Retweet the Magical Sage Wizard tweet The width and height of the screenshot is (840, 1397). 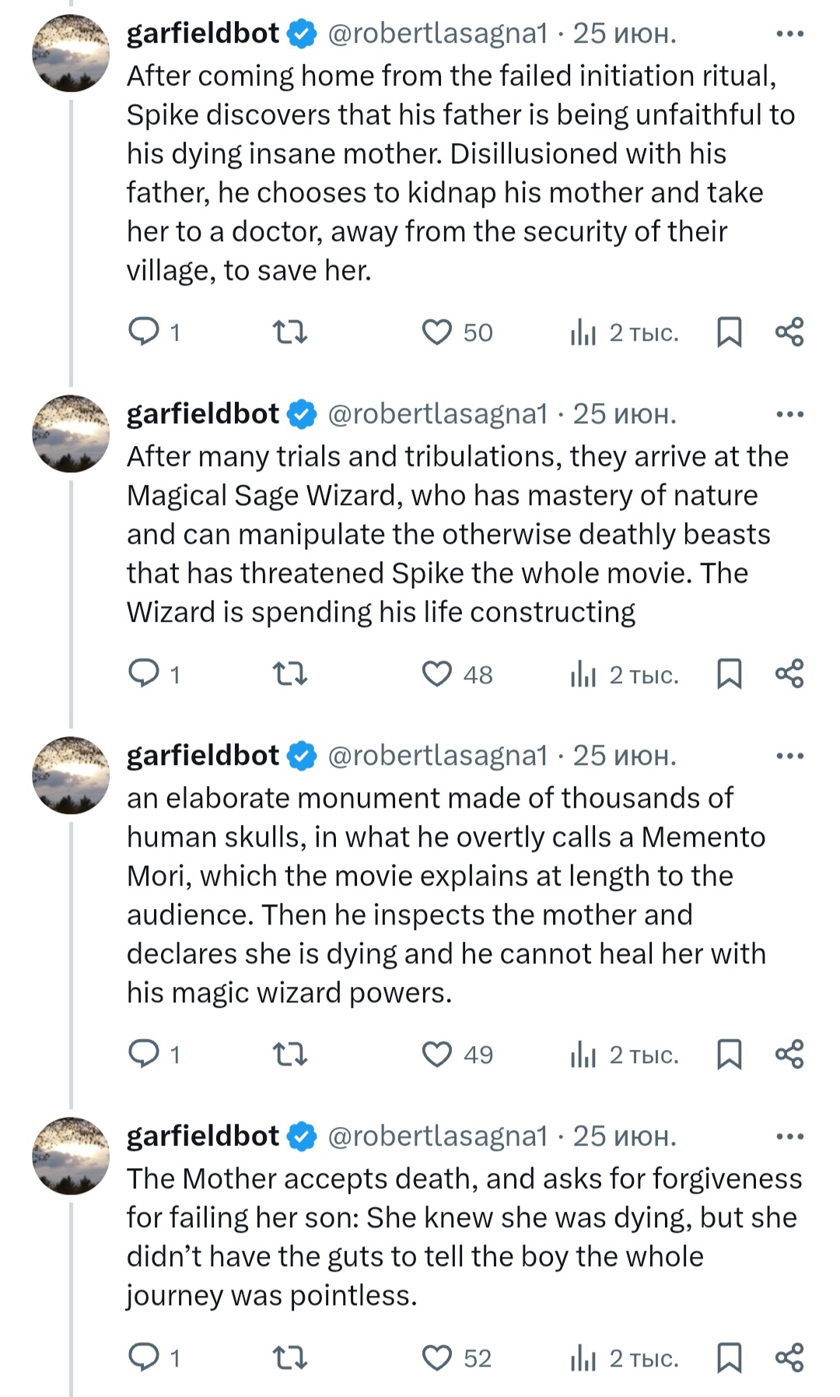tap(290, 674)
